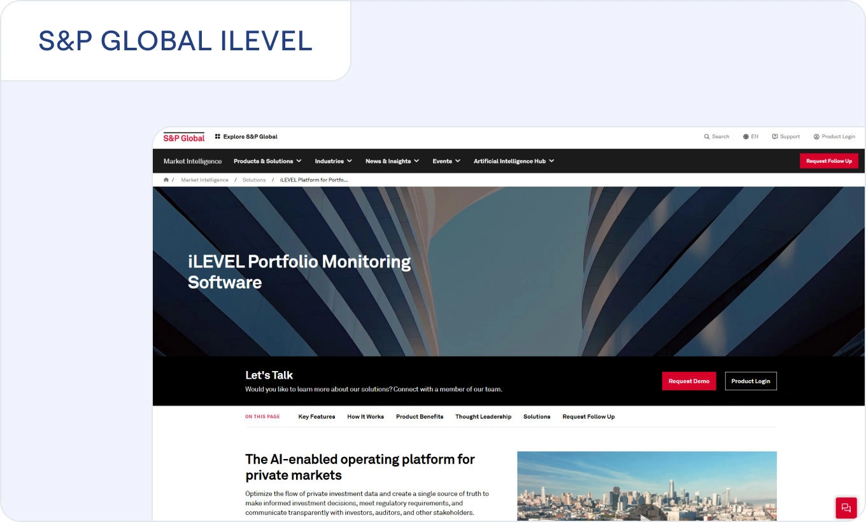Click the Support book icon

775,136
